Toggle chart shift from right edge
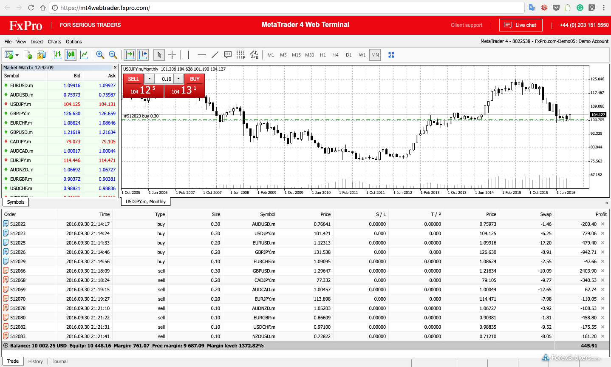611x367 pixels. point(143,55)
